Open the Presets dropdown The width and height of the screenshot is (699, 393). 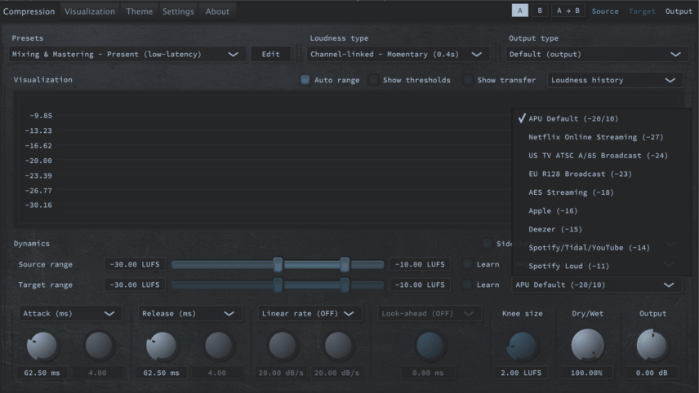click(127, 55)
